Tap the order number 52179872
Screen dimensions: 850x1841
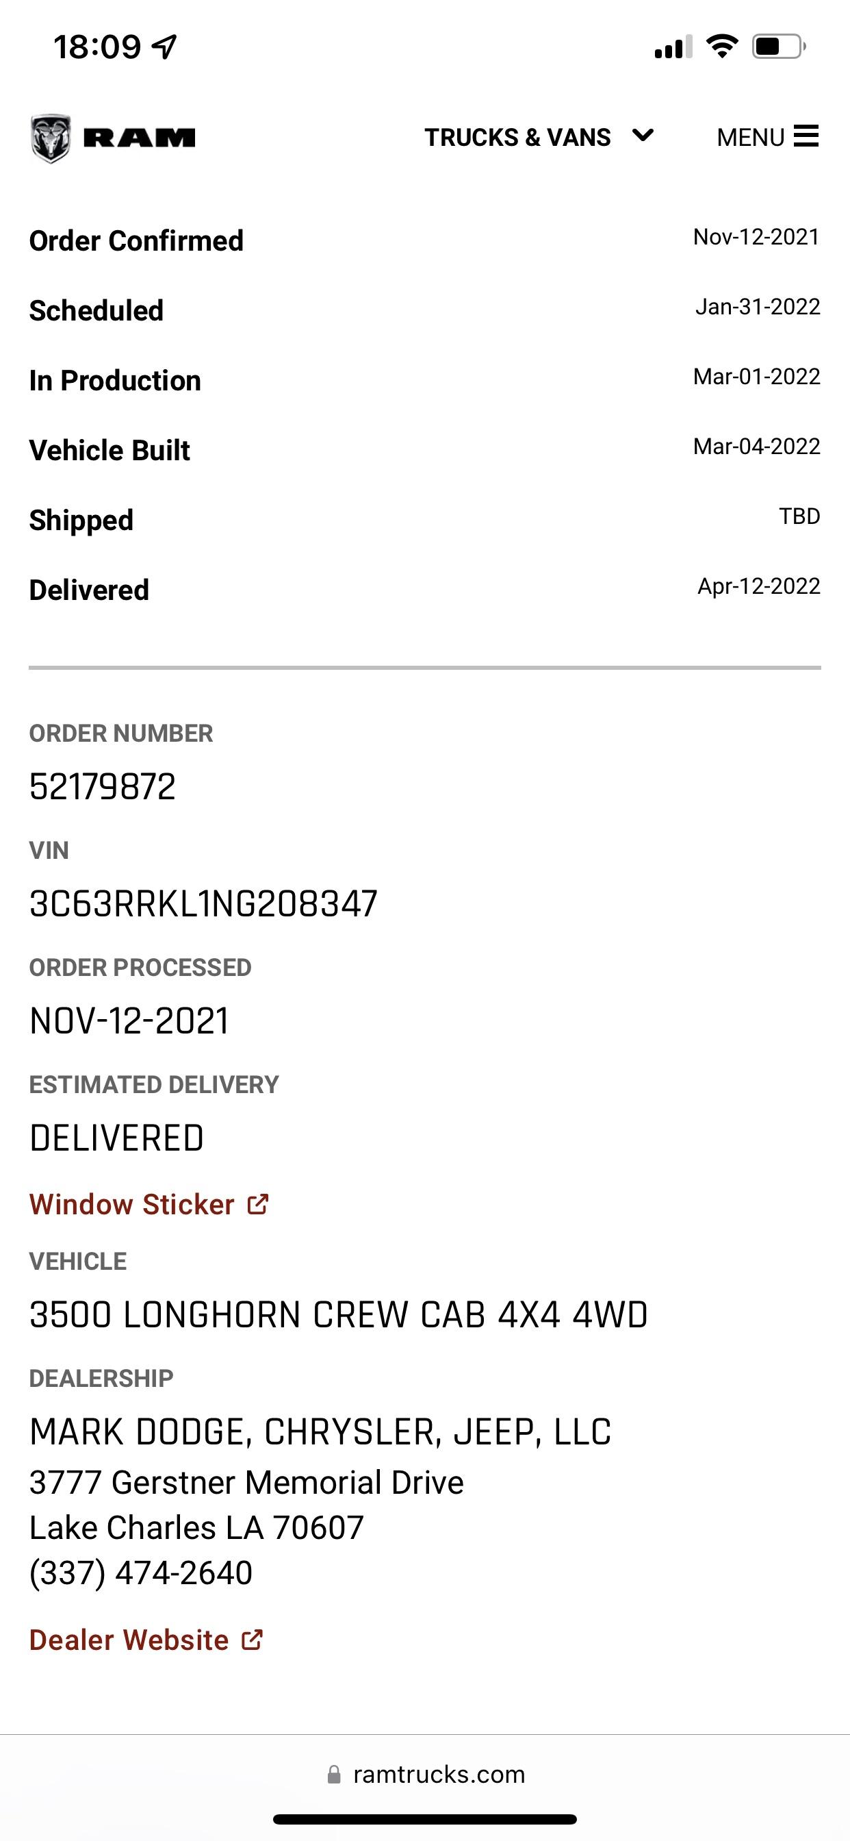click(x=103, y=787)
